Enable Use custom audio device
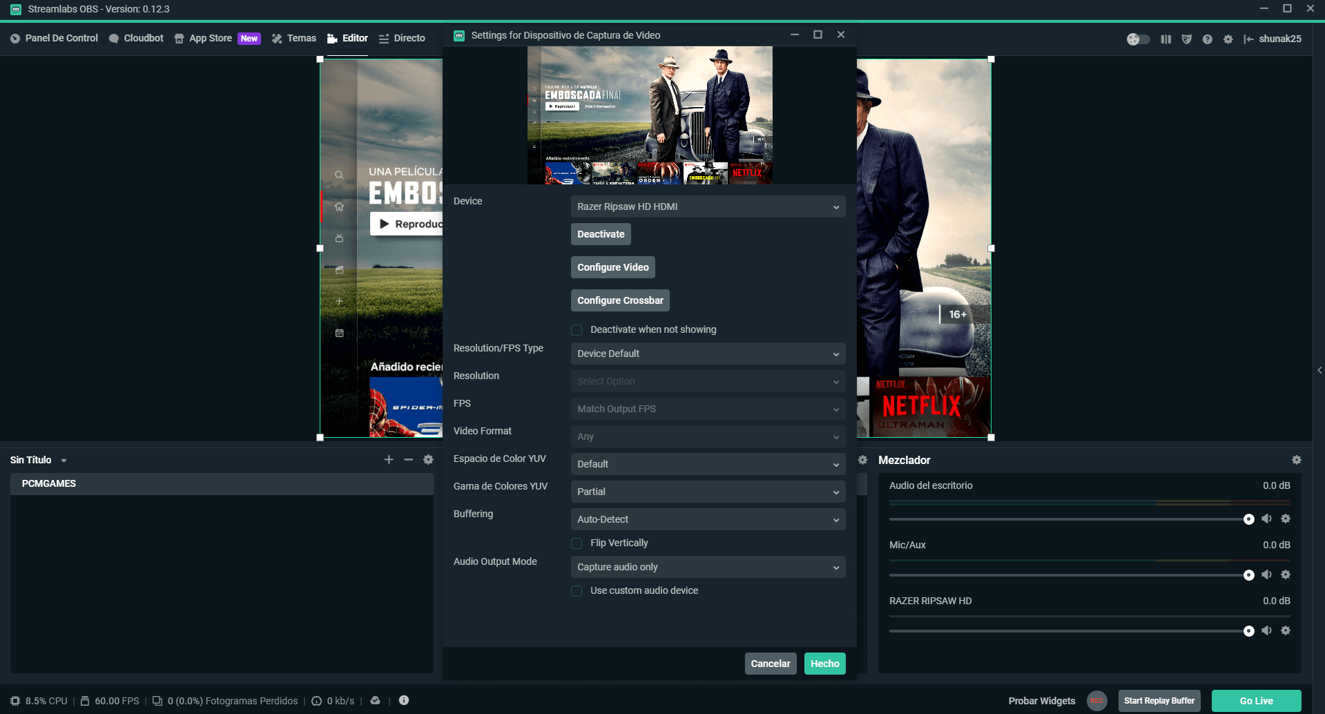 [577, 591]
